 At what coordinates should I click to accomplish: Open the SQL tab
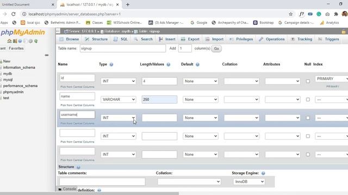coord(121,39)
